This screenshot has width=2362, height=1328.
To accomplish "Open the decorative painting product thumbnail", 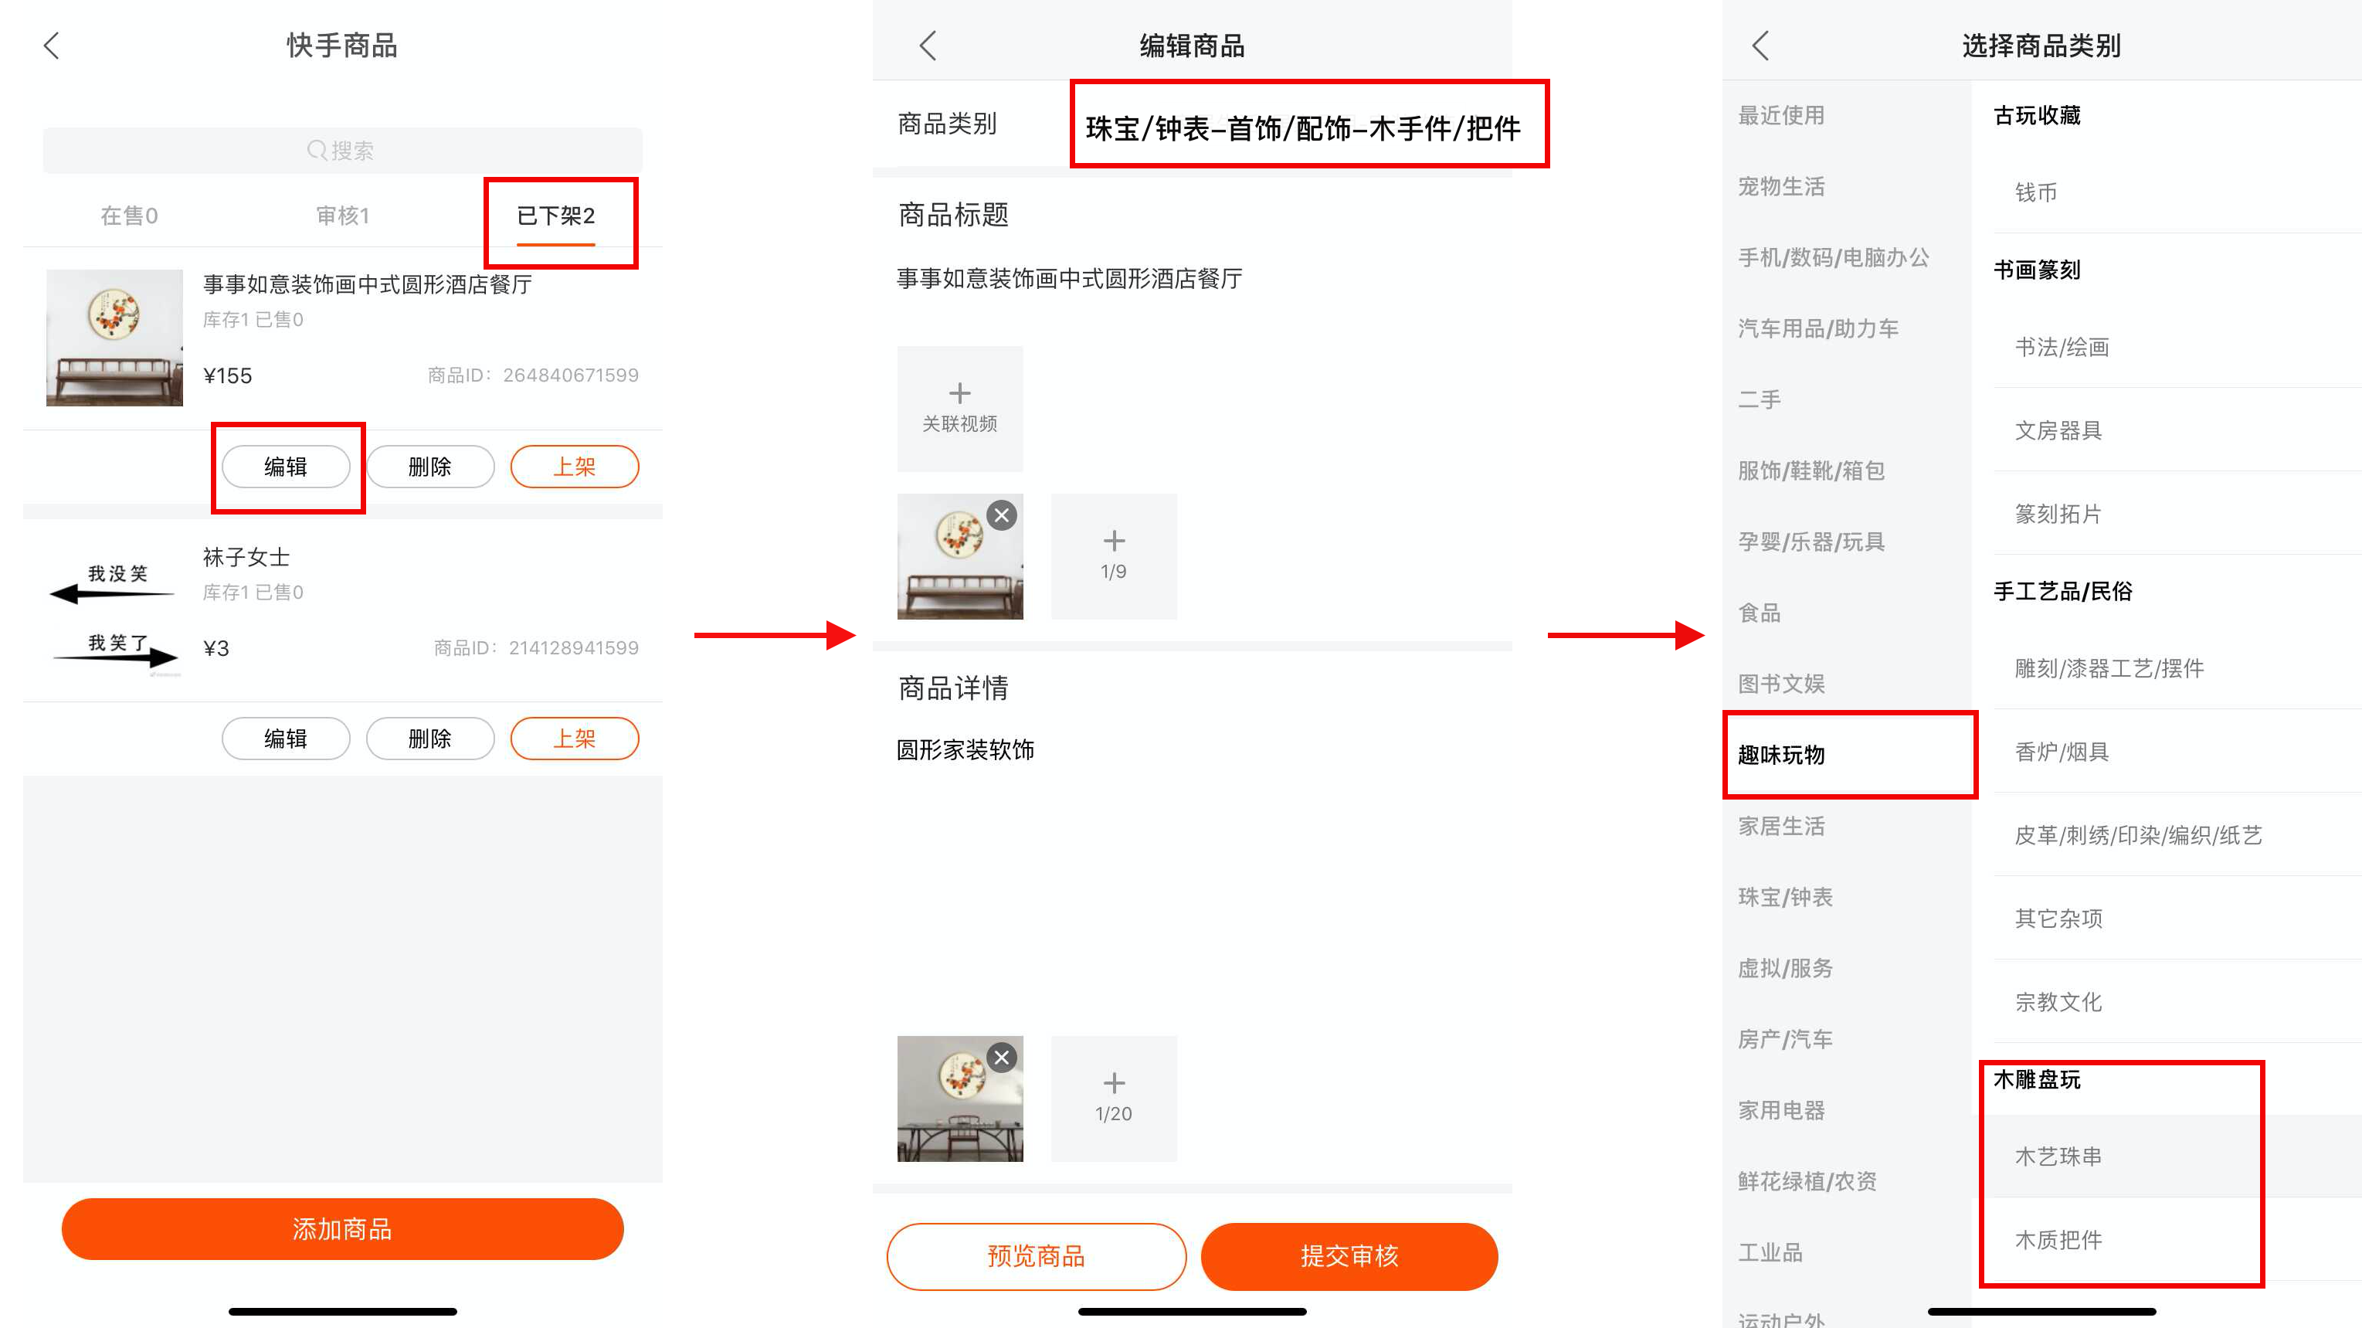I will tap(114, 338).
